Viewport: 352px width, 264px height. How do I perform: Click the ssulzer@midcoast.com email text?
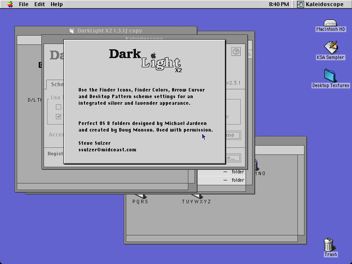pyautogui.click(x=107, y=150)
